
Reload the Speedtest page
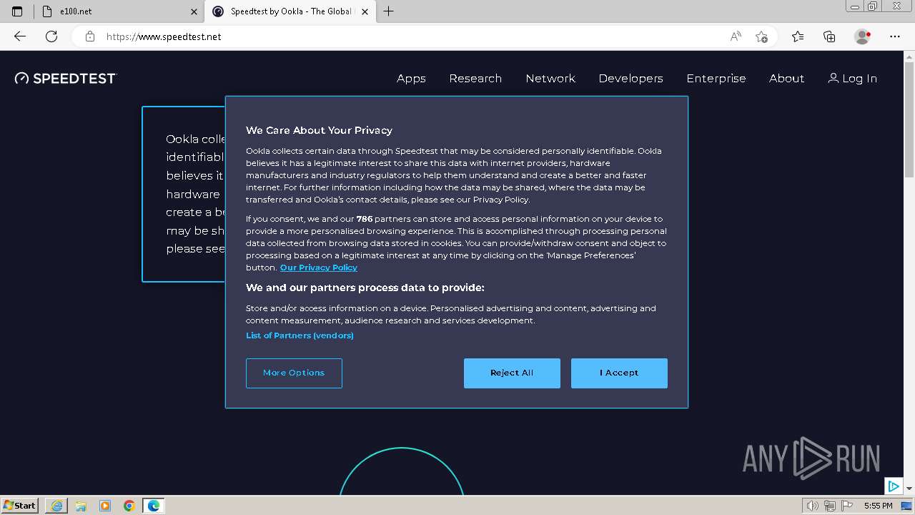(51, 36)
